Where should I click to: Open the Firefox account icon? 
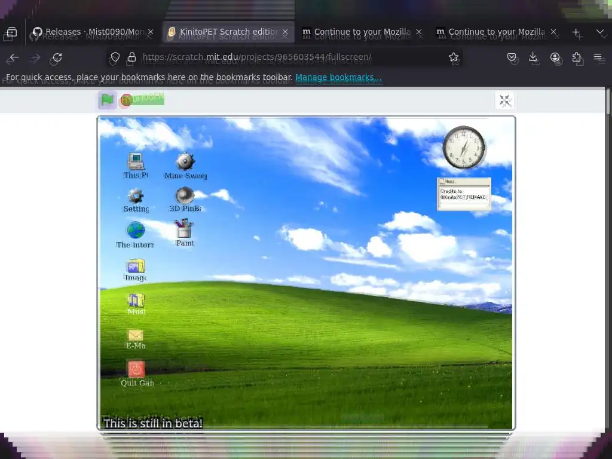[555, 57]
